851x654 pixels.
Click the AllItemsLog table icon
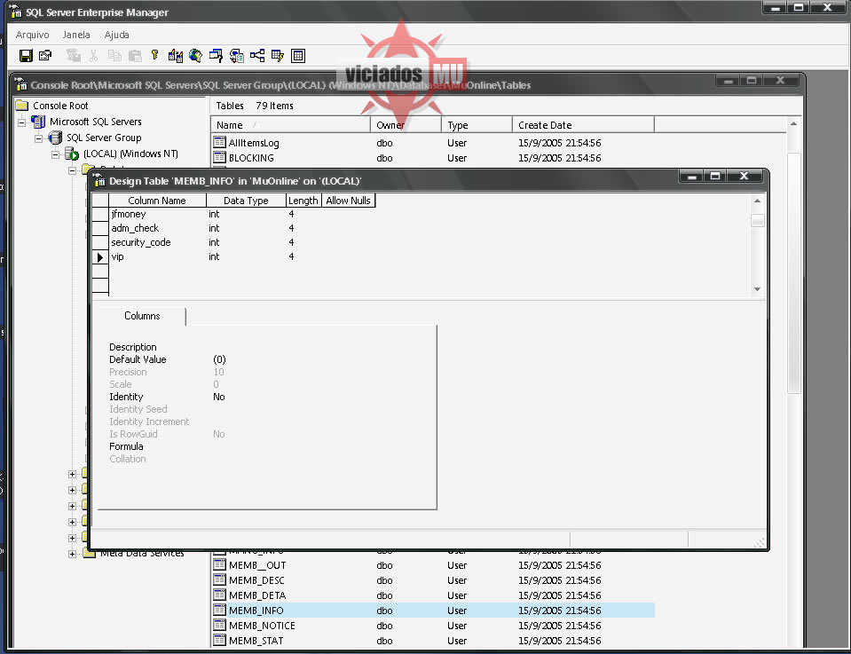[219, 142]
